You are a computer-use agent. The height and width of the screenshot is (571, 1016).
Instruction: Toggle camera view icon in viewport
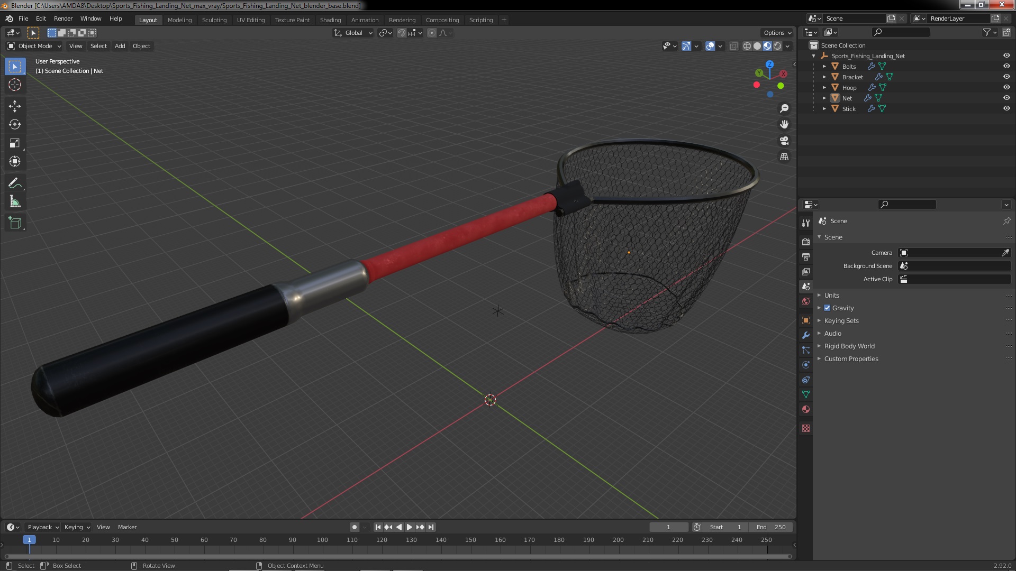coord(784,141)
